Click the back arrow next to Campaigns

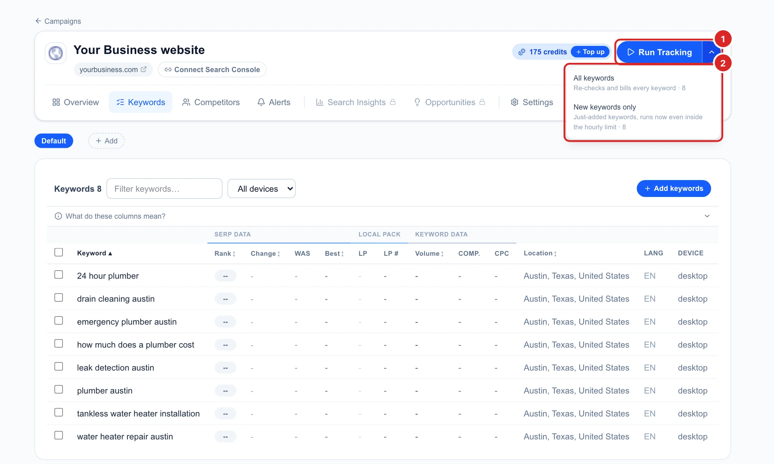pos(38,21)
